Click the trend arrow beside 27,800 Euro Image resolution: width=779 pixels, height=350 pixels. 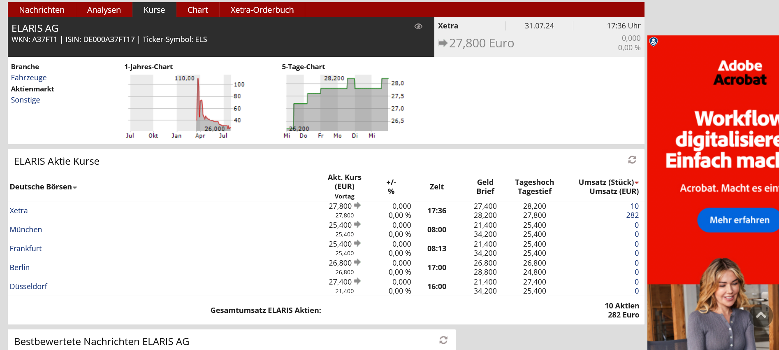point(443,43)
